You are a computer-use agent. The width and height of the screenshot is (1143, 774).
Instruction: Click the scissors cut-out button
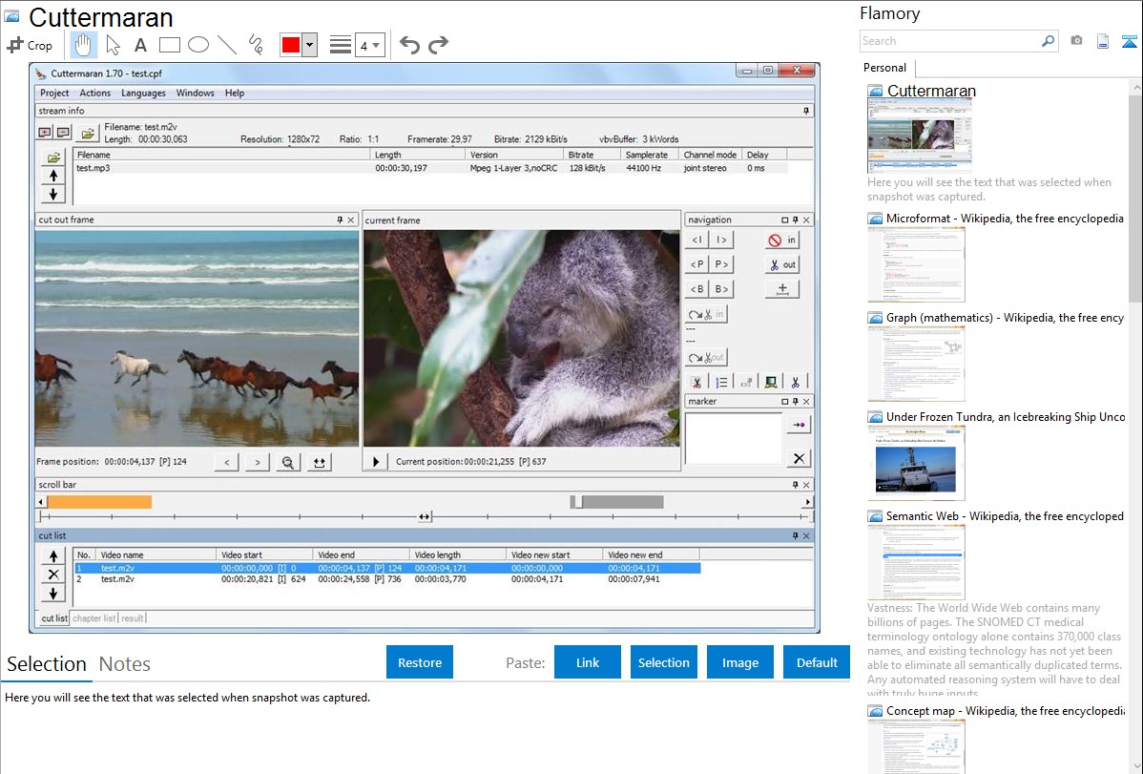coord(782,264)
